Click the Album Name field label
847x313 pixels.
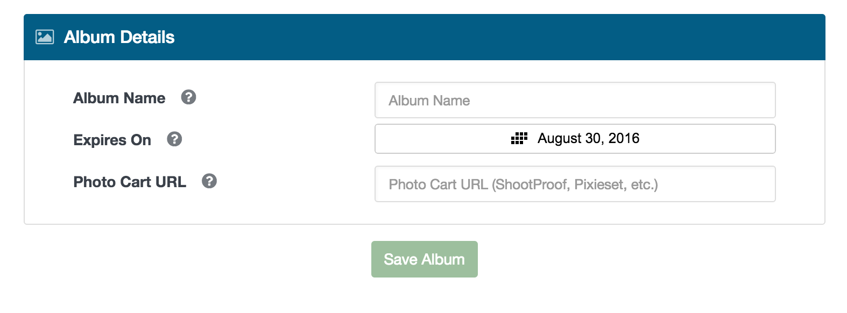(119, 98)
